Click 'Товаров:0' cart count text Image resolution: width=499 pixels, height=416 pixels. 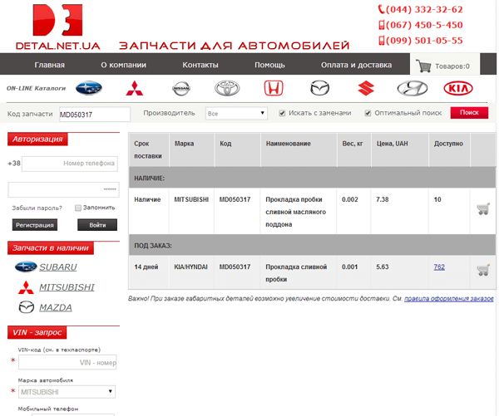452,66
